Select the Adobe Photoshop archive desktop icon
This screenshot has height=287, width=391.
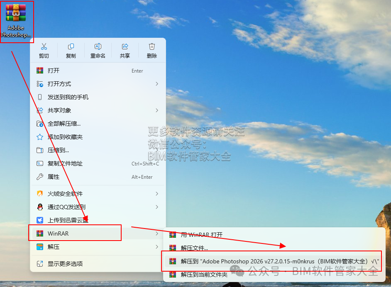tap(16, 21)
